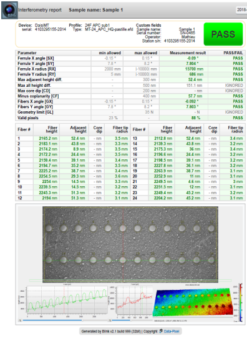The width and height of the screenshot is (247, 338).
Task: Click the small icon left of X-profile slider
Action: coord(20,321)
